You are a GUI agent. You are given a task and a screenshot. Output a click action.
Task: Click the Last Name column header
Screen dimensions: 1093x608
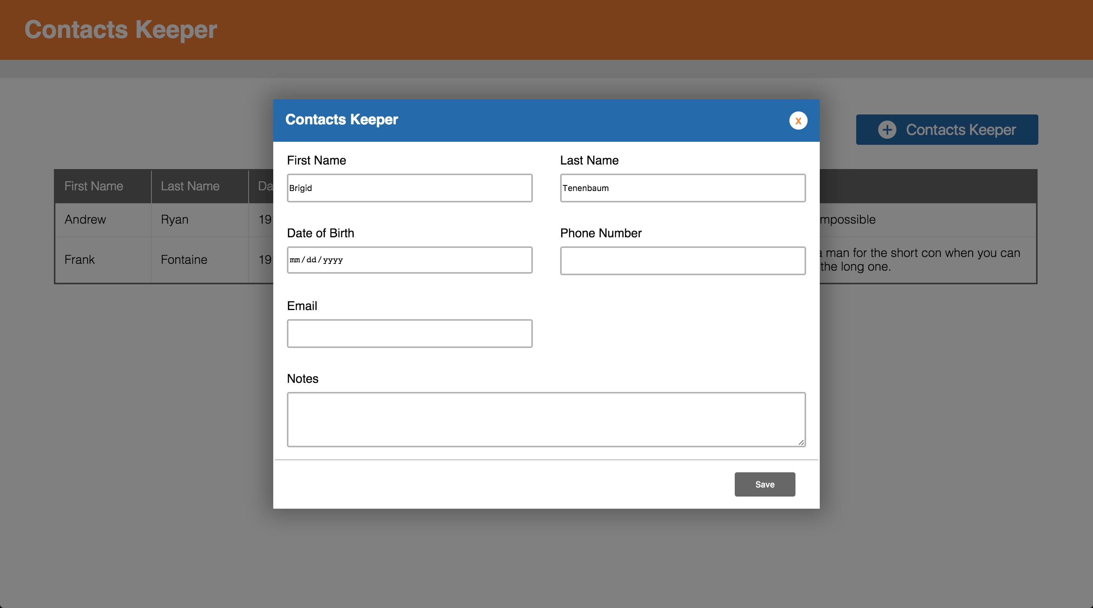pyautogui.click(x=190, y=186)
